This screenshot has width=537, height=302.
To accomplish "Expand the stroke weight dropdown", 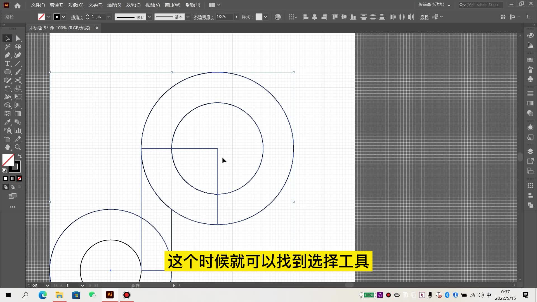I will [x=109, y=17].
